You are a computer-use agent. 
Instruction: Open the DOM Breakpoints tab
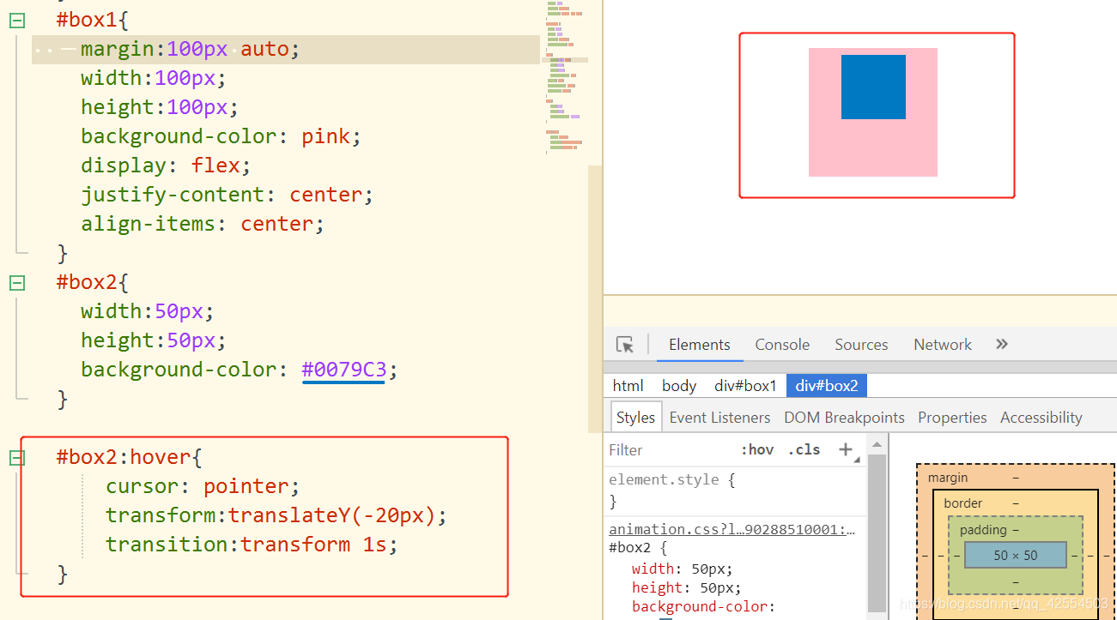844,418
